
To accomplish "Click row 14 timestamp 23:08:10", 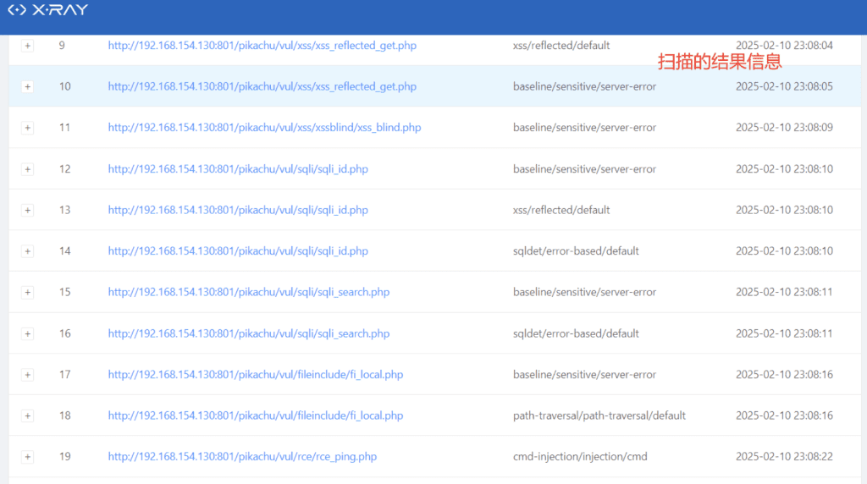I will click(784, 250).
